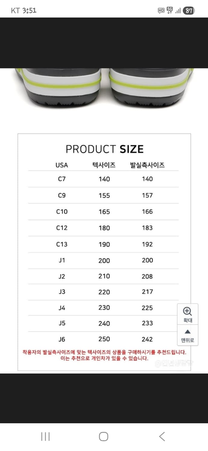
Task: Select size row J6
Action: click(61, 339)
